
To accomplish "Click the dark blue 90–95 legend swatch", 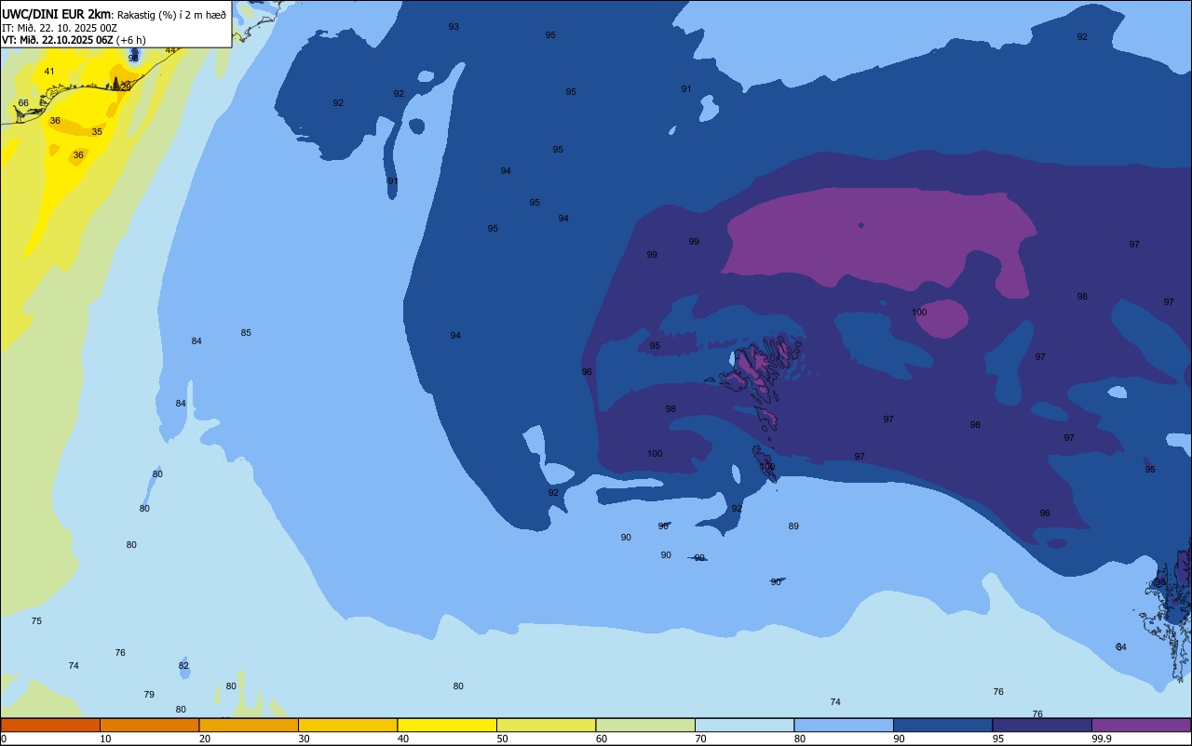I will pos(942,726).
